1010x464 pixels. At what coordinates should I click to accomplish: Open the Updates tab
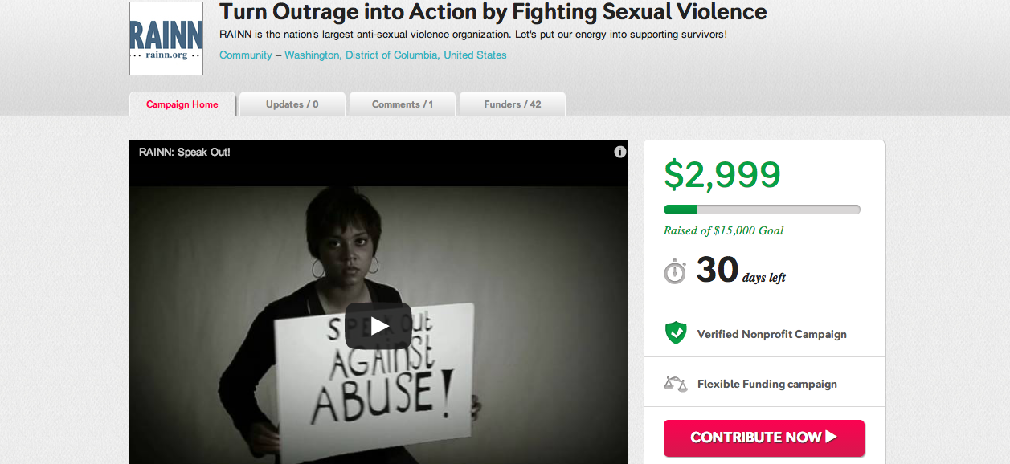[x=292, y=104]
